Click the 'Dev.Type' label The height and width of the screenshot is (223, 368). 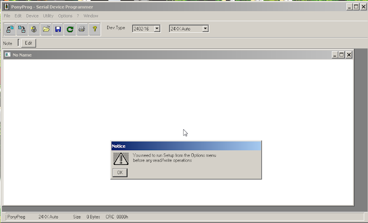point(116,28)
